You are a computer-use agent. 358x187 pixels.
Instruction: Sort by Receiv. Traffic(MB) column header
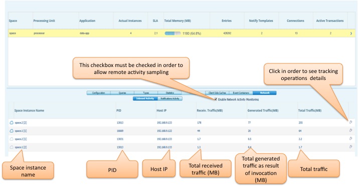(210, 110)
